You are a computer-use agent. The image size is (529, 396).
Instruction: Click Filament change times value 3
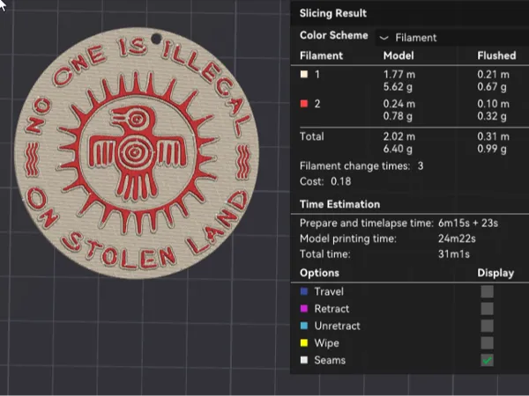click(421, 166)
